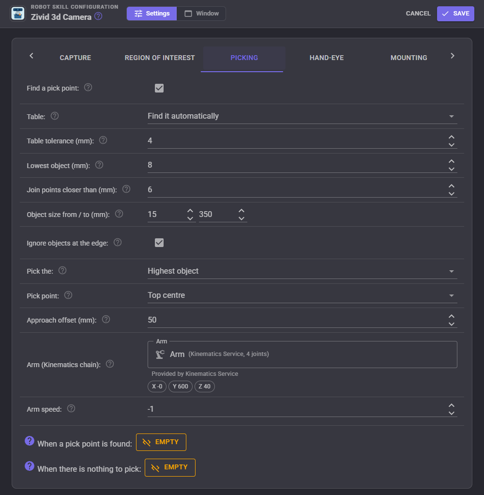Show help for Pick point setting
Viewport: 484px width, 495px height.
(68, 295)
